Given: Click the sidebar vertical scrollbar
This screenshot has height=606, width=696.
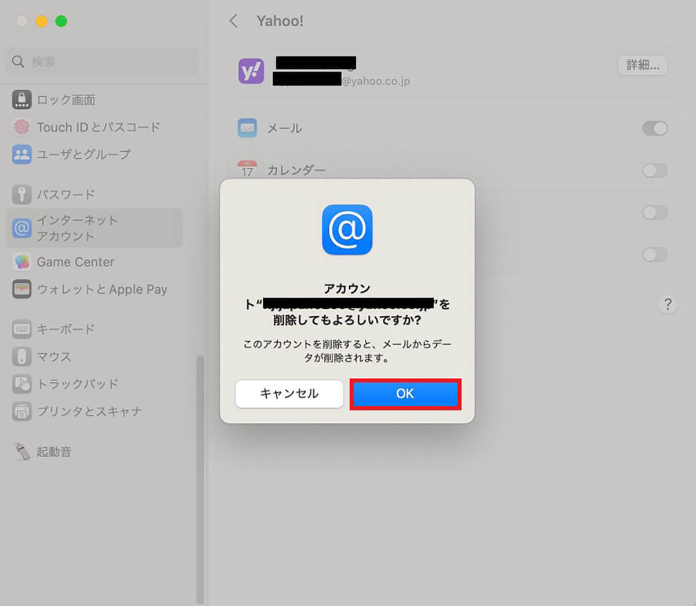Looking at the screenshot, I should pyautogui.click(x=200, y=480).
